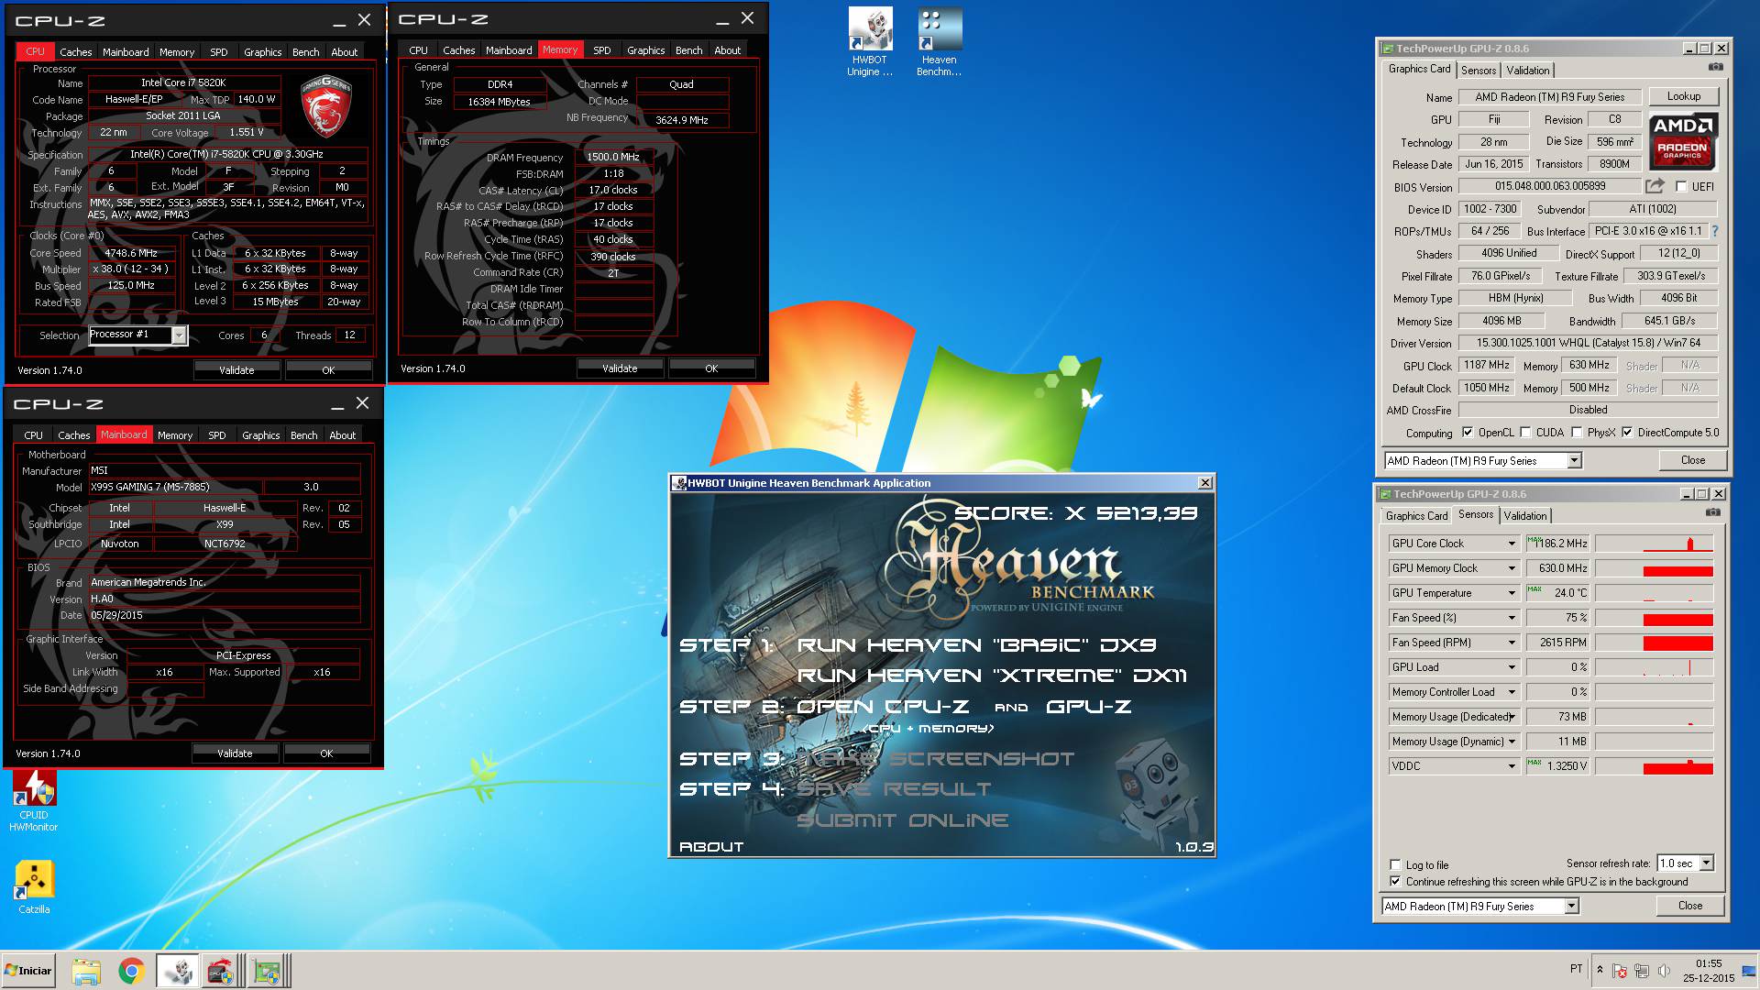Open Sensors tab in upper GPU-Z window
Image resolution: width=1760 pixels, height=990 pixels.
click(1479, 70)
